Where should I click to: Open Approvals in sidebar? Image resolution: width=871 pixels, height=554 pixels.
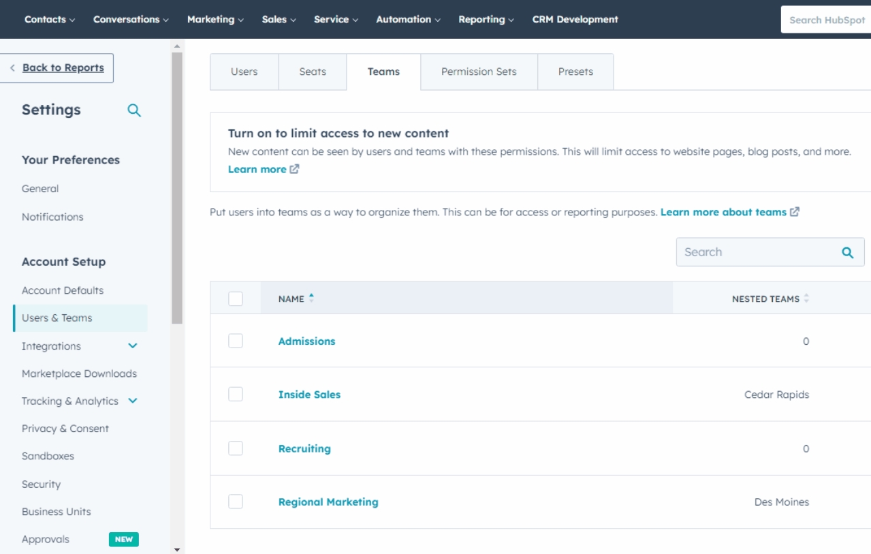coord(46,539)
